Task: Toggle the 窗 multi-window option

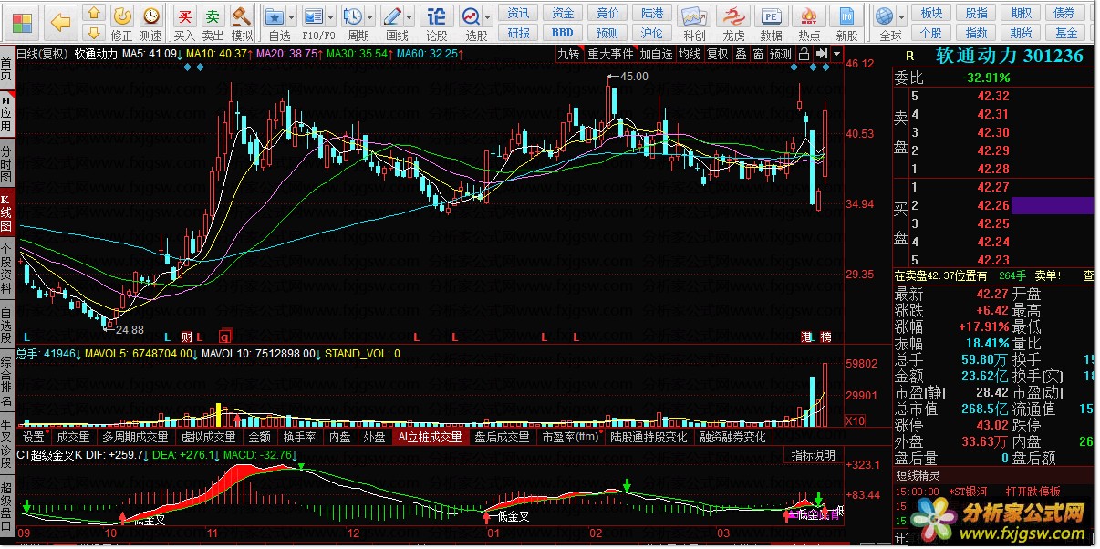Action: tap(758, 54)
